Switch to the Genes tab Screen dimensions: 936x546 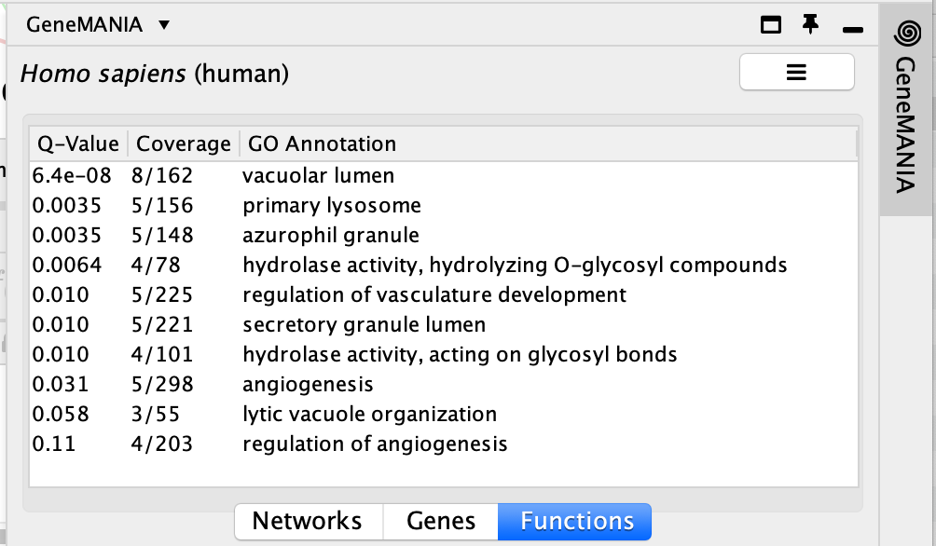point(440,521)
